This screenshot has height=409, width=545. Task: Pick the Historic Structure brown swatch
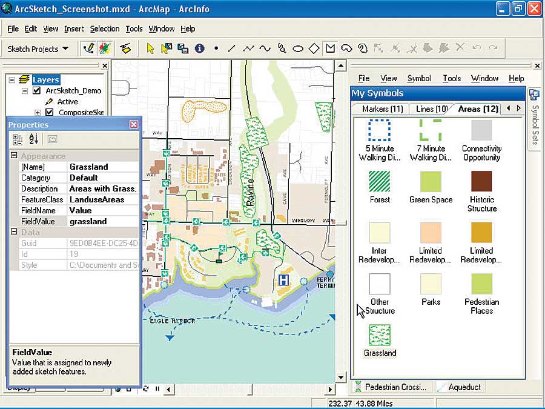(x=482, y=181)
